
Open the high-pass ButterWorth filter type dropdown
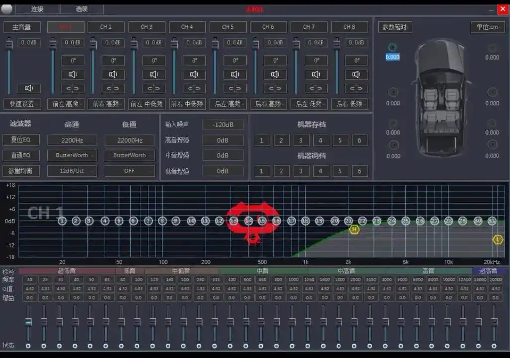[72, 155]
